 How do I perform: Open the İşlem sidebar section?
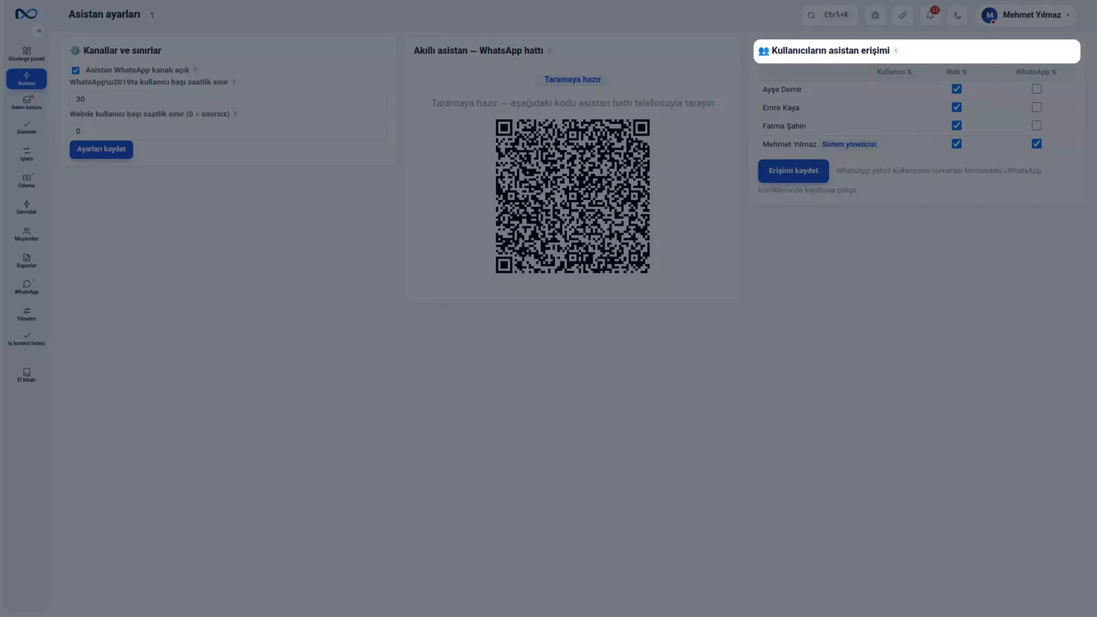[27, 154]
